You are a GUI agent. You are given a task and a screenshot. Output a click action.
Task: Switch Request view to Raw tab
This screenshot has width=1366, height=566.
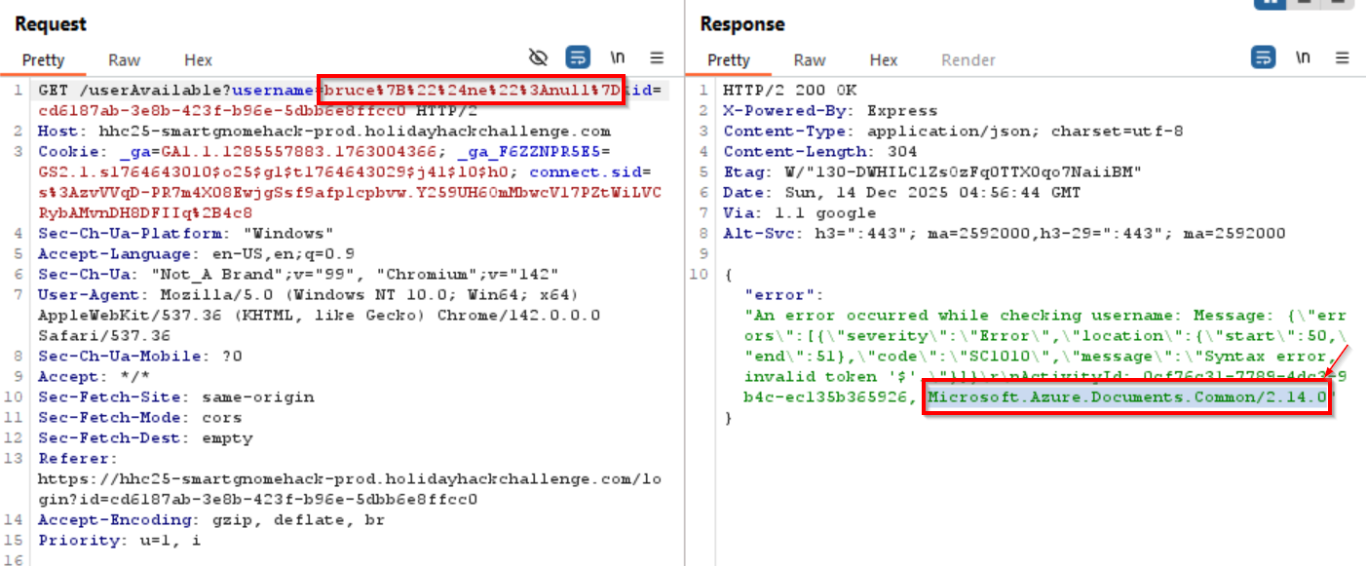tap(124, 60)
